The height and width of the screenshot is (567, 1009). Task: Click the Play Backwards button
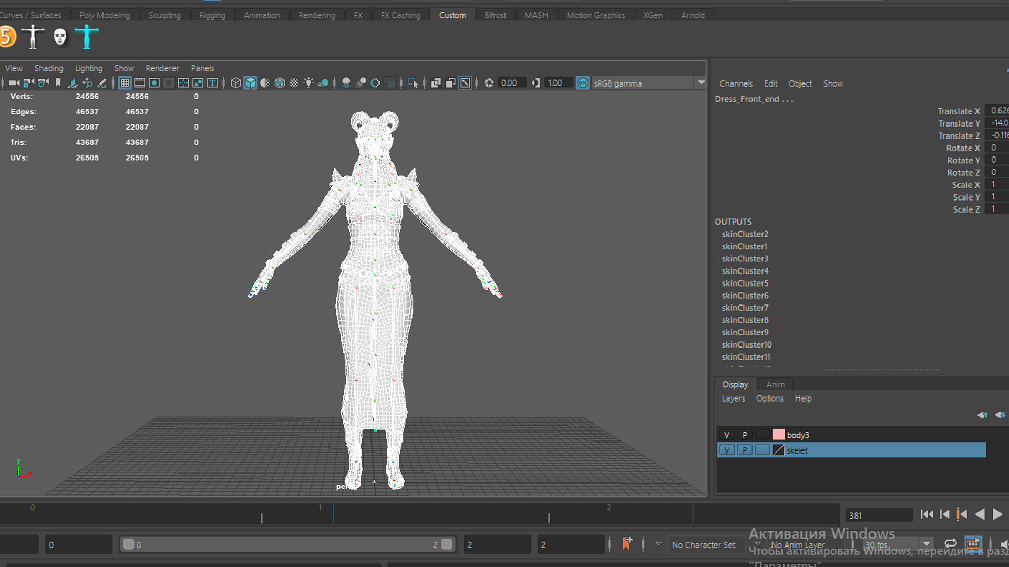980,514
